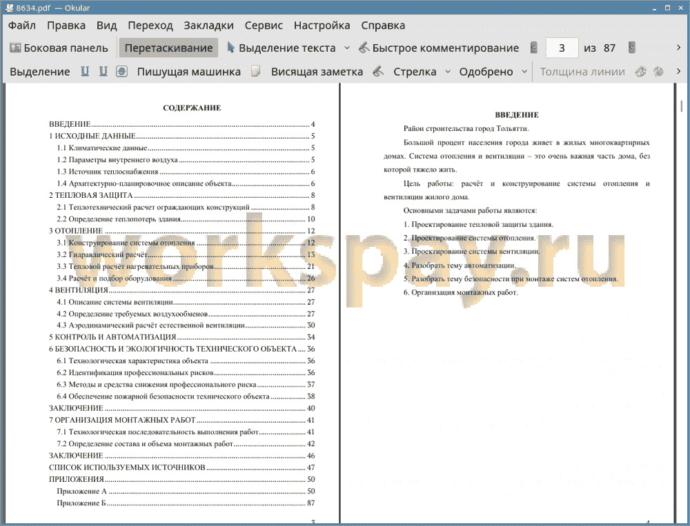
Task: Click list item 3. Проектирование системы вентиляции
Action: [472, 252]
